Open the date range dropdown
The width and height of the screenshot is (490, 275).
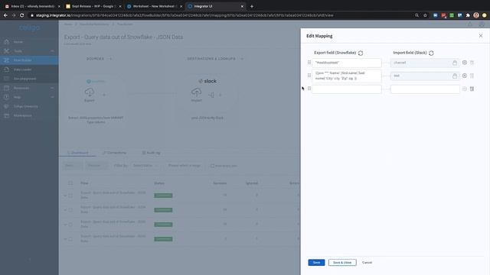click(x=185, y=166)
